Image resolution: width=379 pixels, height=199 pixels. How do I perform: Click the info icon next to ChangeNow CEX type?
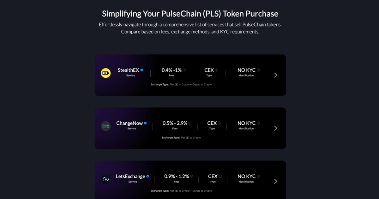tap(219, 123)
